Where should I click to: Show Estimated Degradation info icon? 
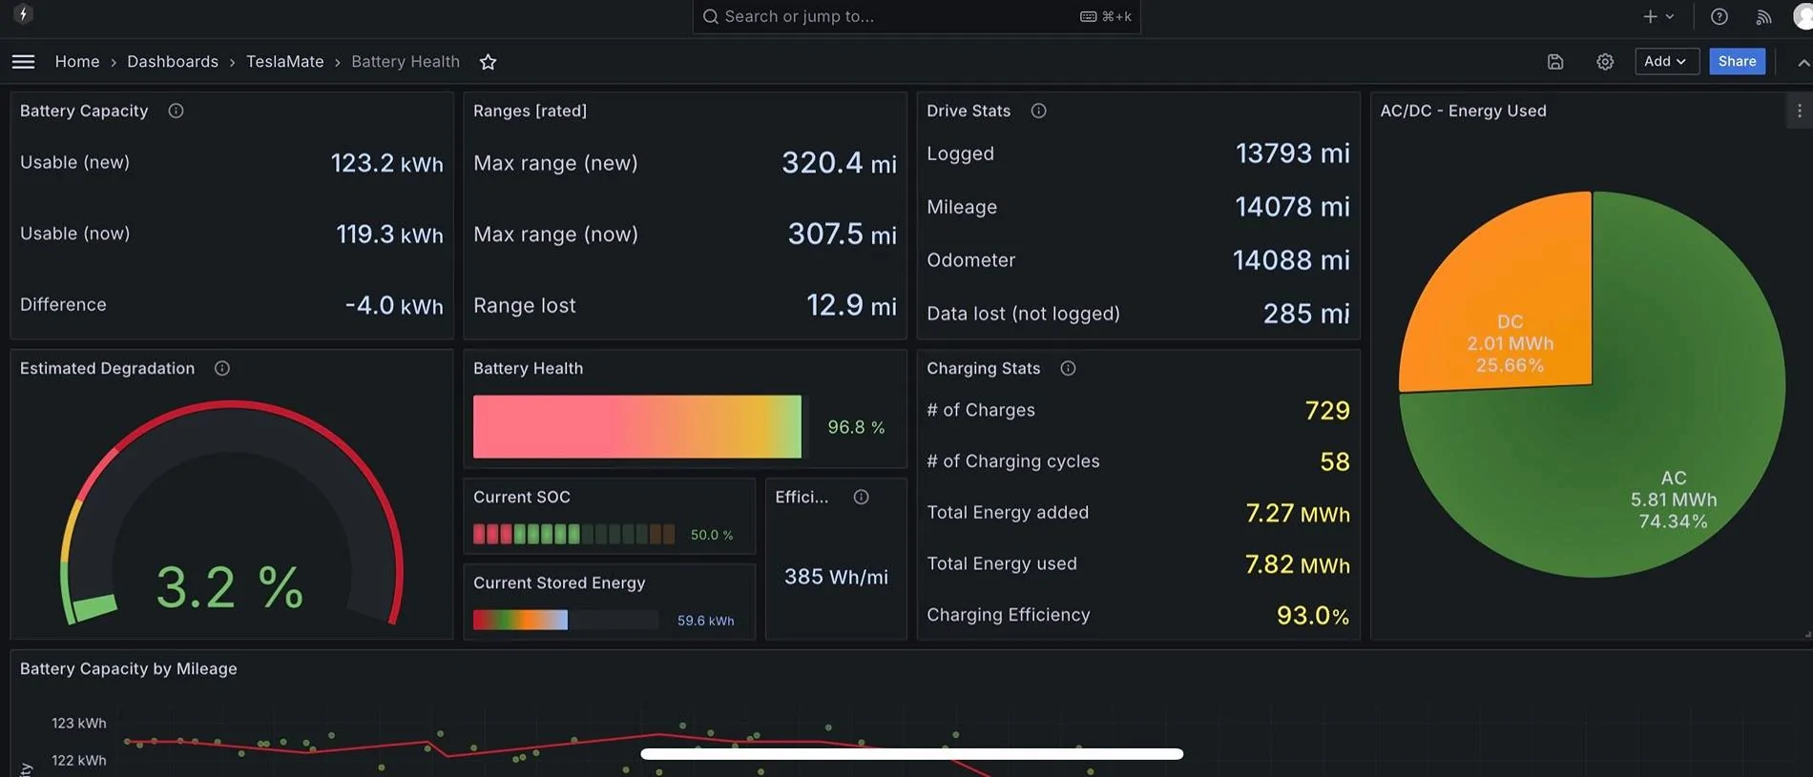point(222,368)
